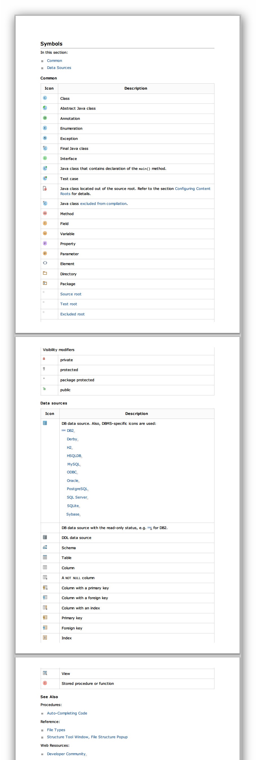Open the PostgreSQL link
The image size is (256, 760).
click(77, 489)
